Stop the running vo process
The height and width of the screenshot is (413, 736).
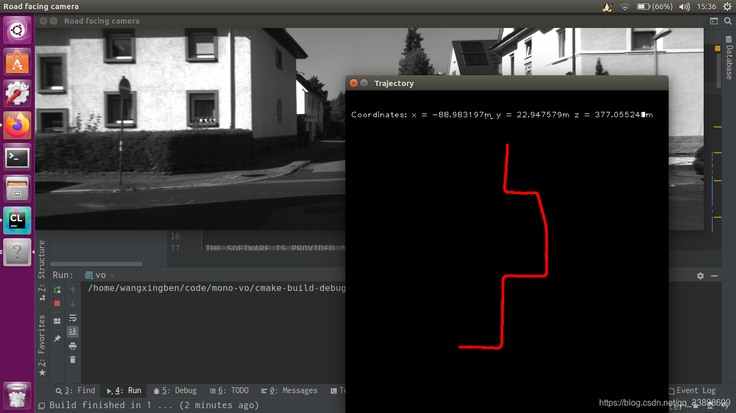click(57, 303)
